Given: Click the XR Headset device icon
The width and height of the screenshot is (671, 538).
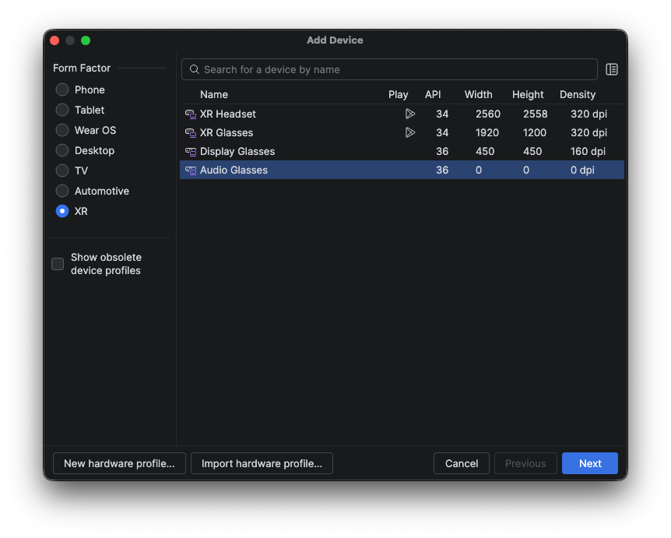Looking at the screenshot, I should (x=191, y=114).
